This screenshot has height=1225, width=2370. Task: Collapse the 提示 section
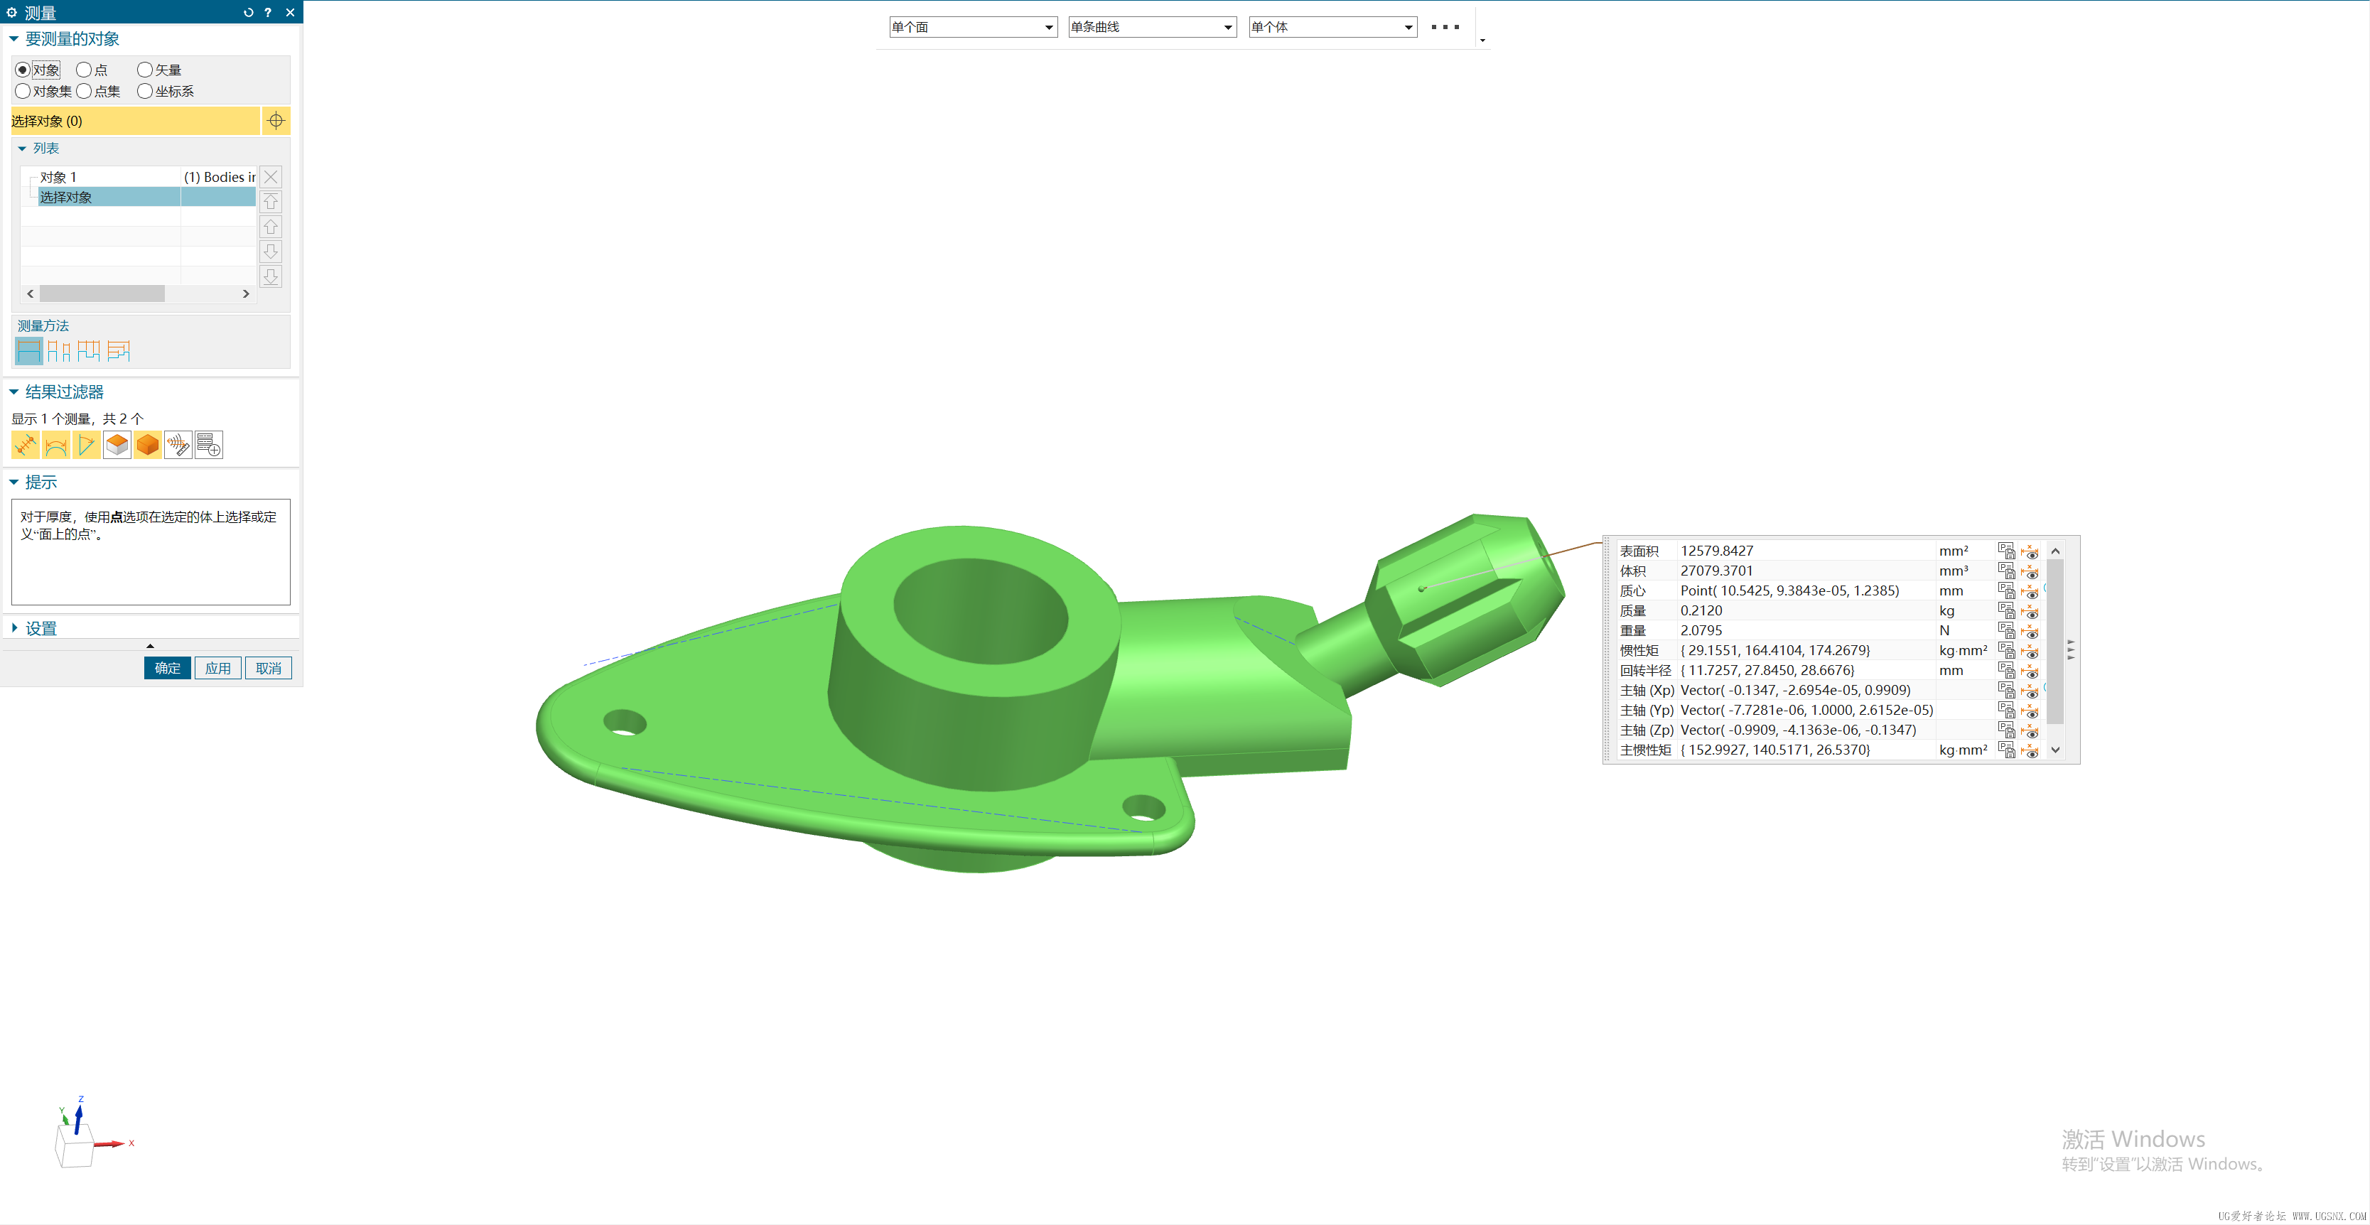[x=14, y=482]
